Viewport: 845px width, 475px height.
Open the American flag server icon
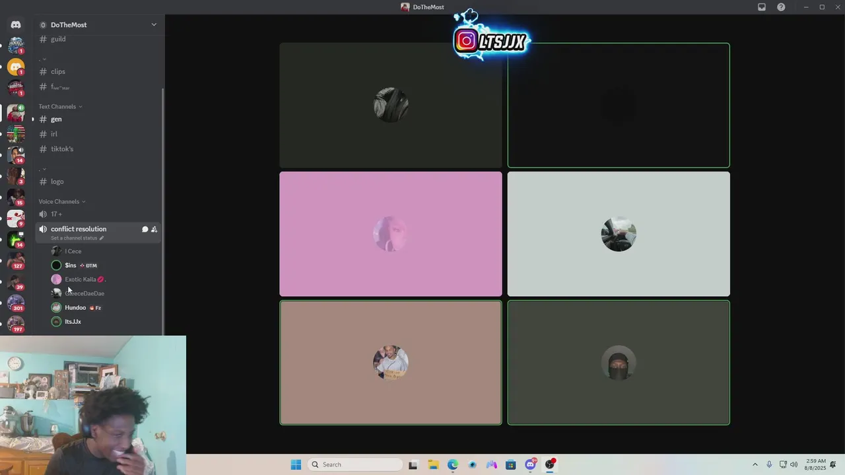pos(16,134)
